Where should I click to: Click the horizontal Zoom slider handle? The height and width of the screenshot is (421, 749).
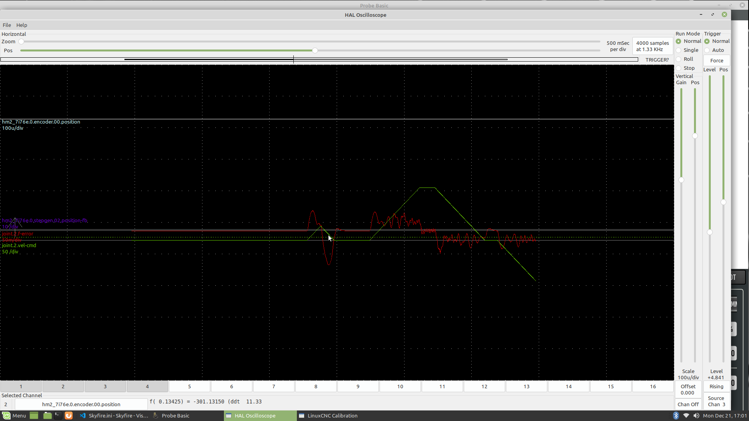point(21,42)
